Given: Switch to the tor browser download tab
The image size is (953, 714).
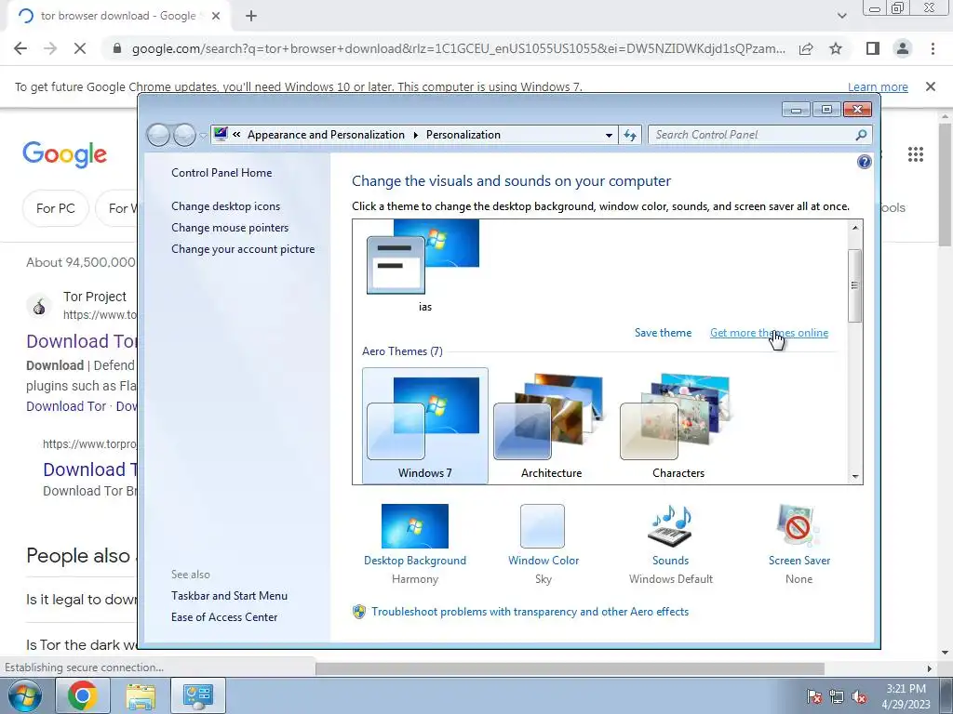Looking at the screenshot, I should [118, 16].
